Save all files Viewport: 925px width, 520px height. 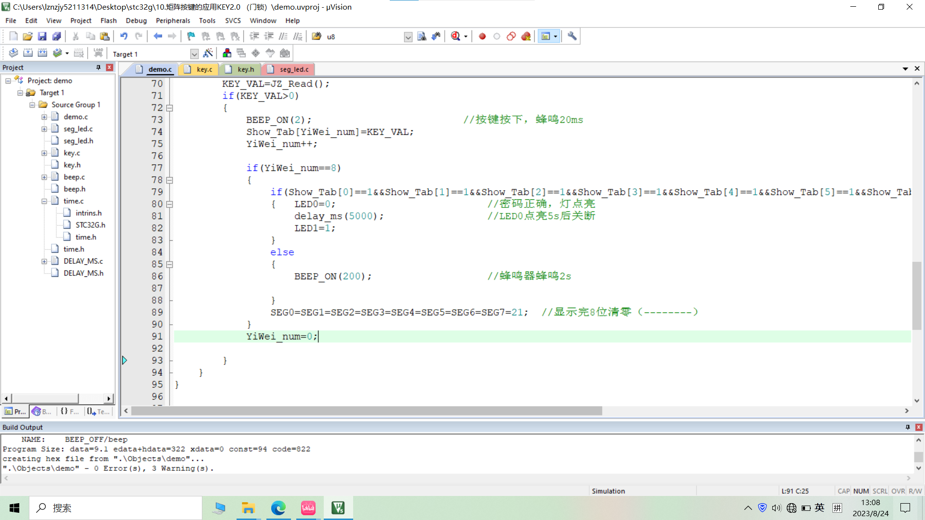pos(56,36)
